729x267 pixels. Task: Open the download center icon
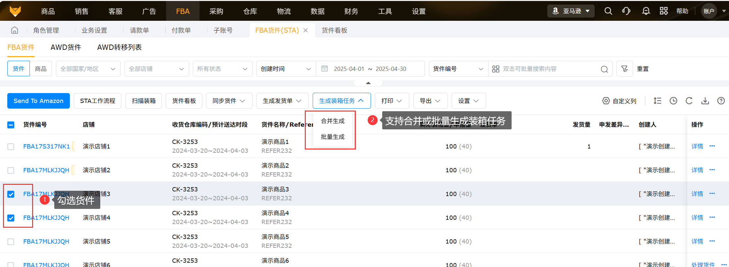click(705, 101)
